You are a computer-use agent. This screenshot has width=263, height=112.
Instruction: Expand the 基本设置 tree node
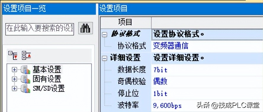[15, 70]
